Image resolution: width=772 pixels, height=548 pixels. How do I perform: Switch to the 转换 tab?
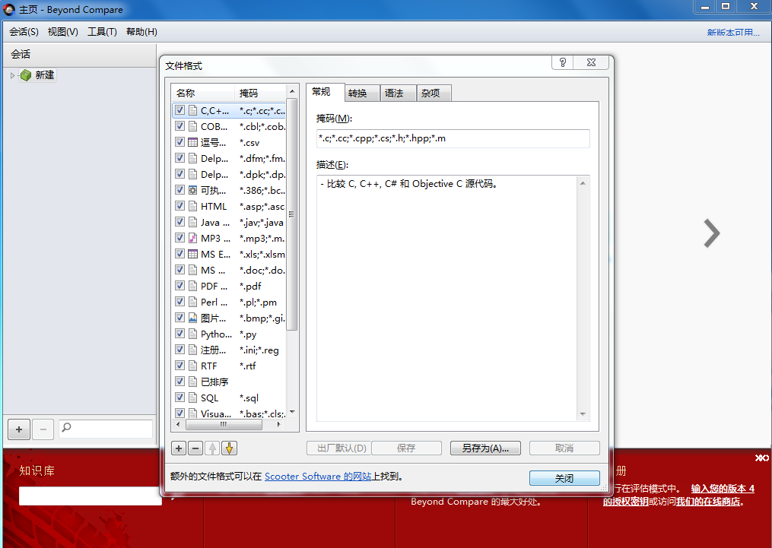(362, 93)
